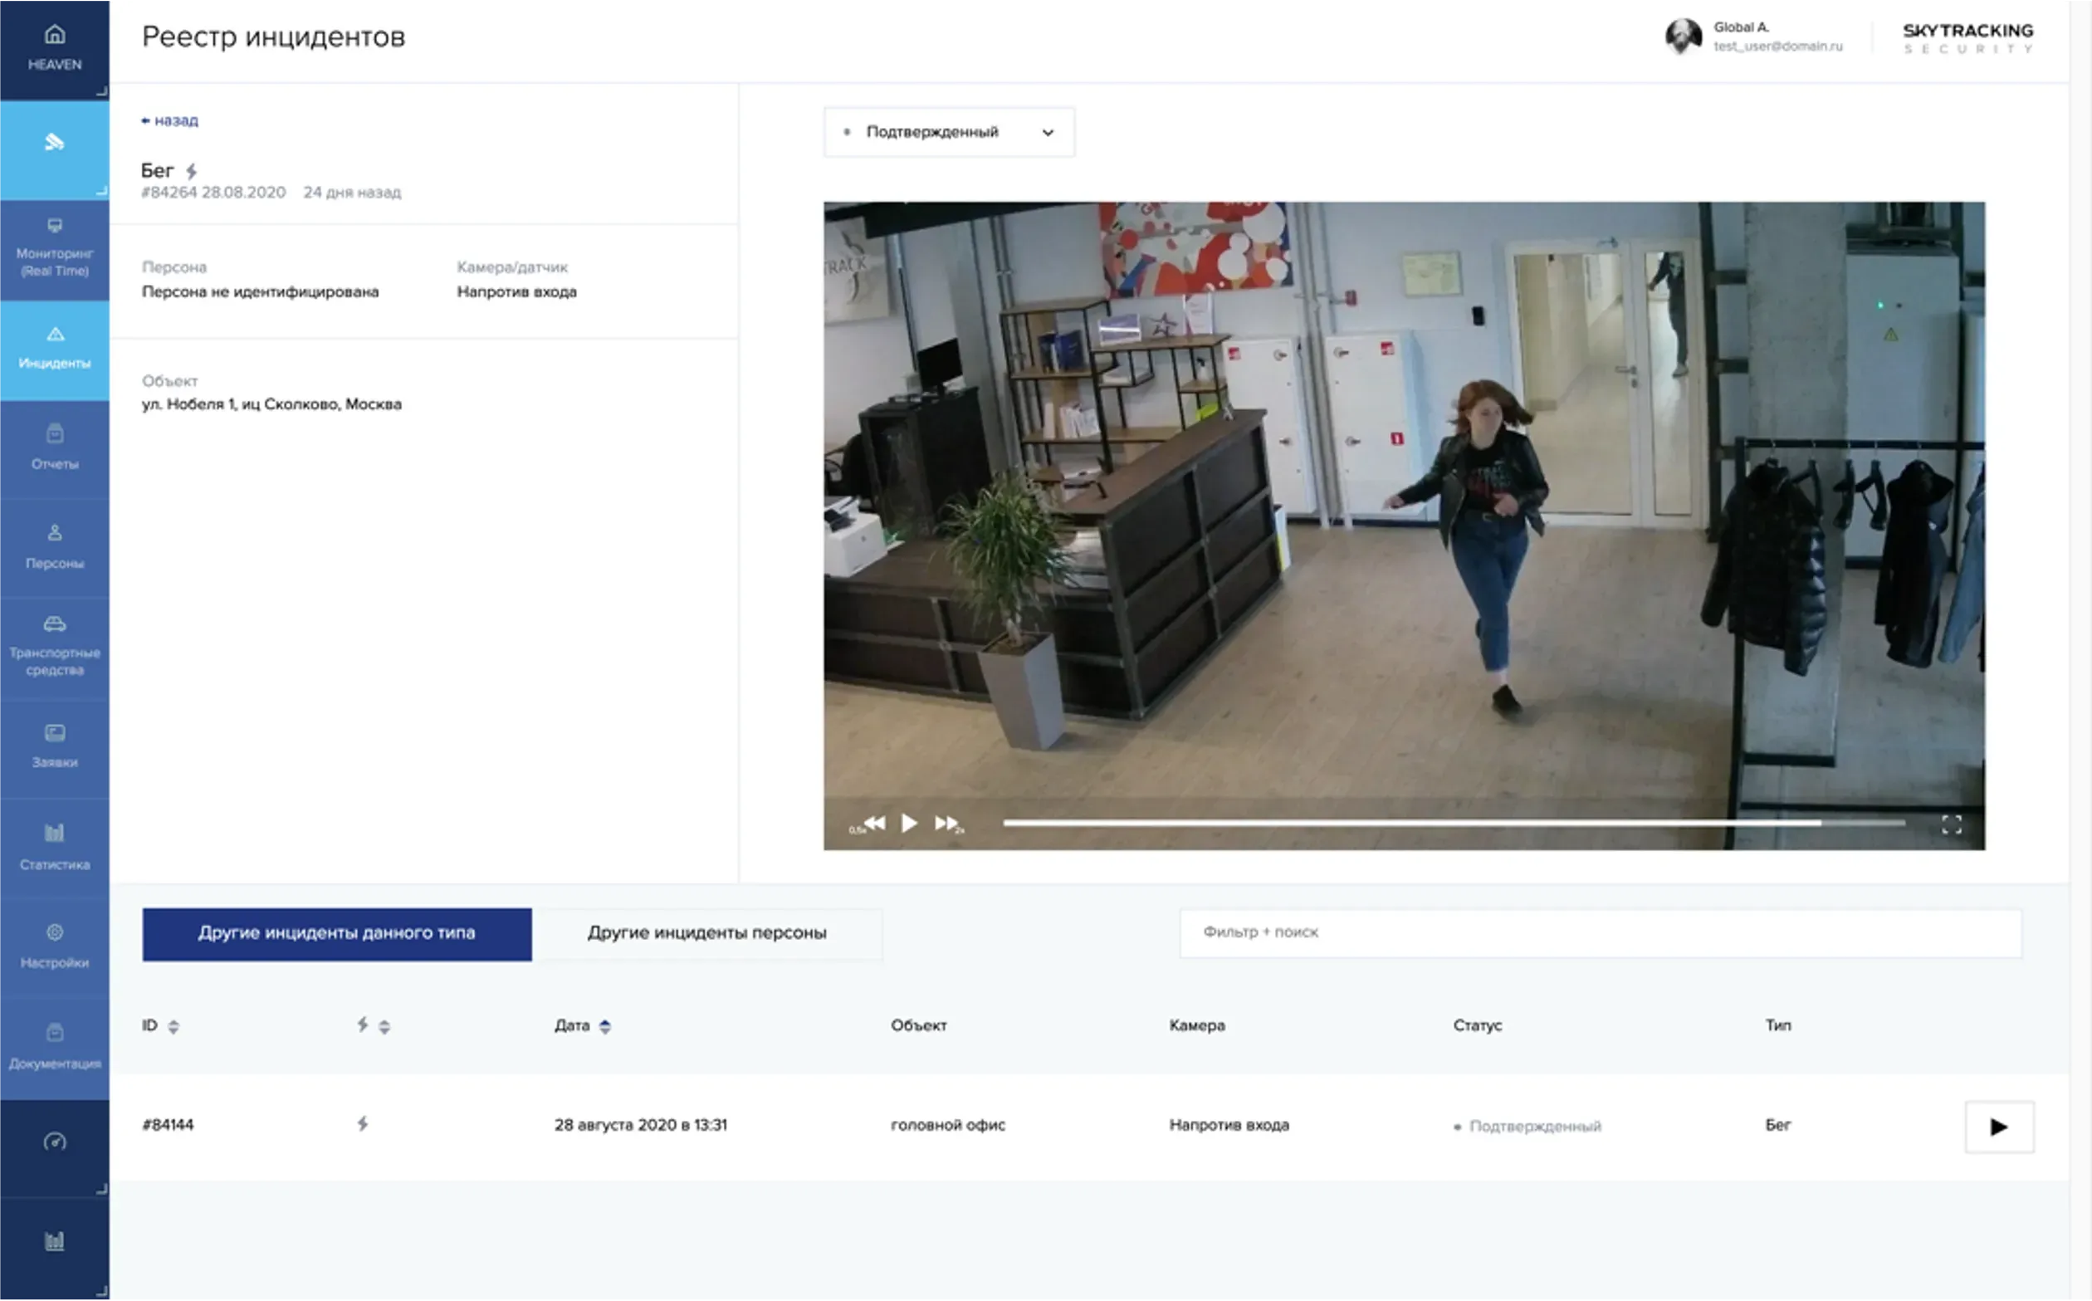Open Настройки gear in sidebar
This screenshot has width=2092, height=1301.
[54, 947]
